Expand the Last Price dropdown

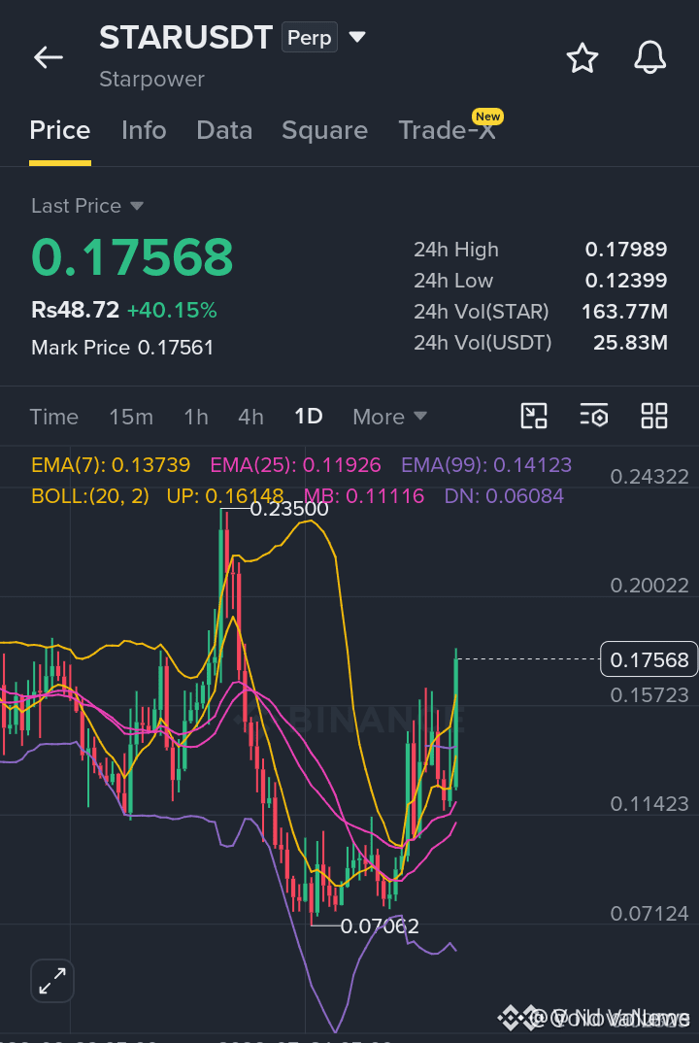(x=136, y=206)
